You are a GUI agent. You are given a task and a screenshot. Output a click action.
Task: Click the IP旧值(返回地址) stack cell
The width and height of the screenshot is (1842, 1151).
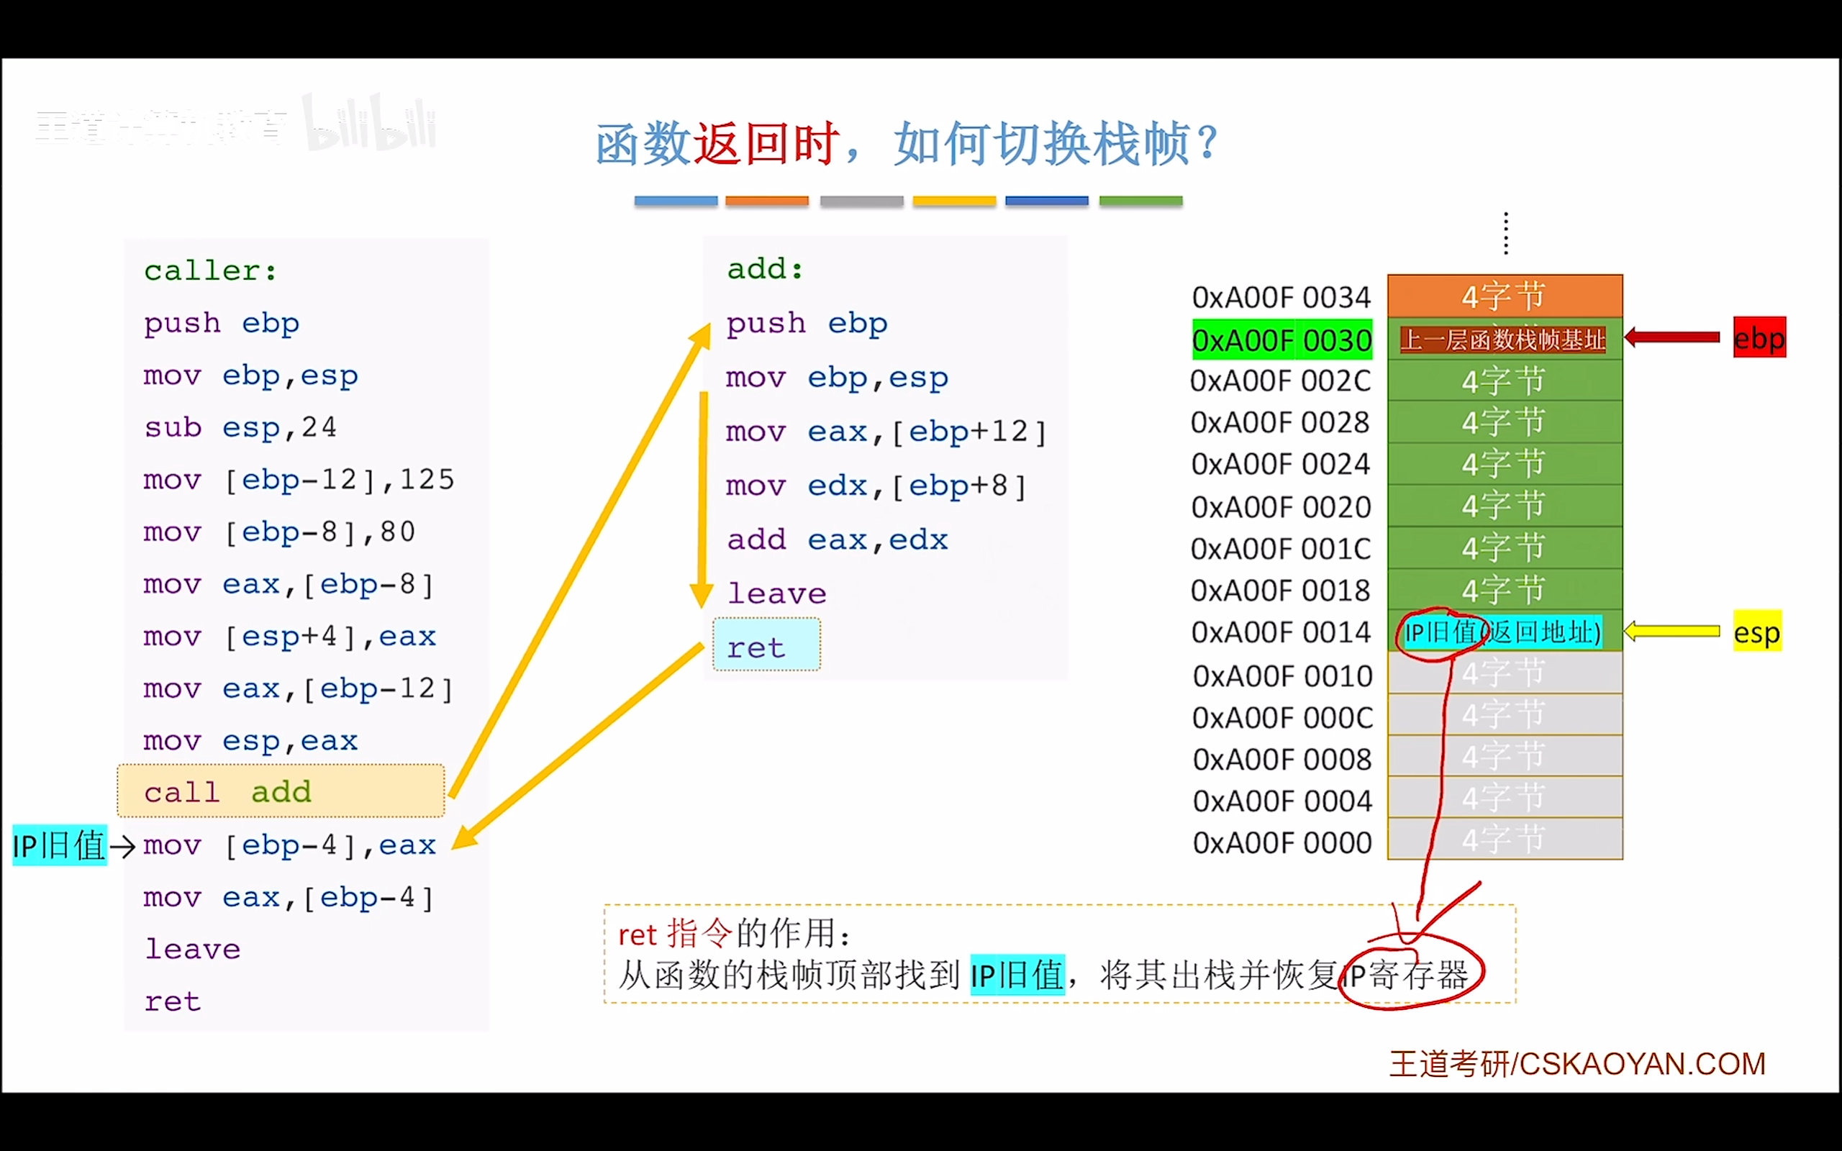click(x=1503, y=632)
